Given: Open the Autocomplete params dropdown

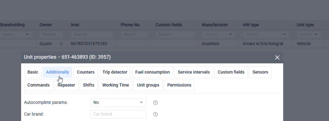Looking at the screenshot, I should point(118,103).
